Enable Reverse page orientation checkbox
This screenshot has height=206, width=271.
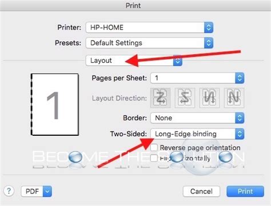(154, 148)
